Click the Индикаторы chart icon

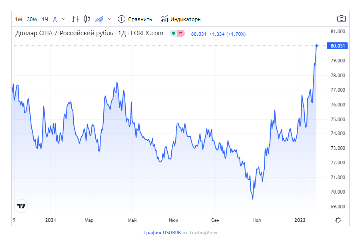[x=164, y=19]
